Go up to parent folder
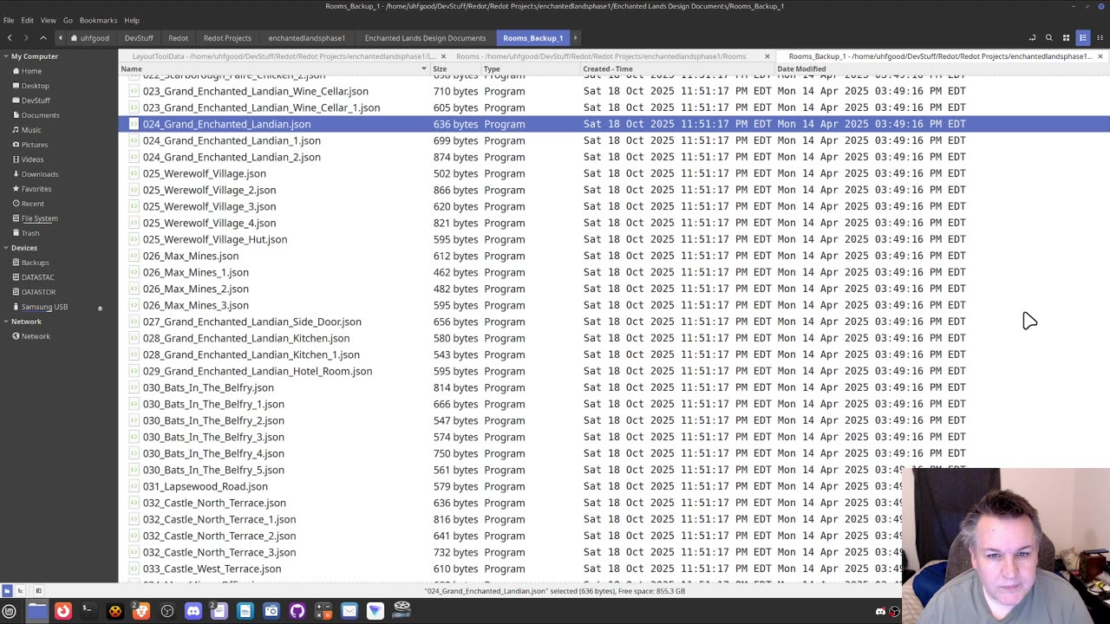 (43, 38)
